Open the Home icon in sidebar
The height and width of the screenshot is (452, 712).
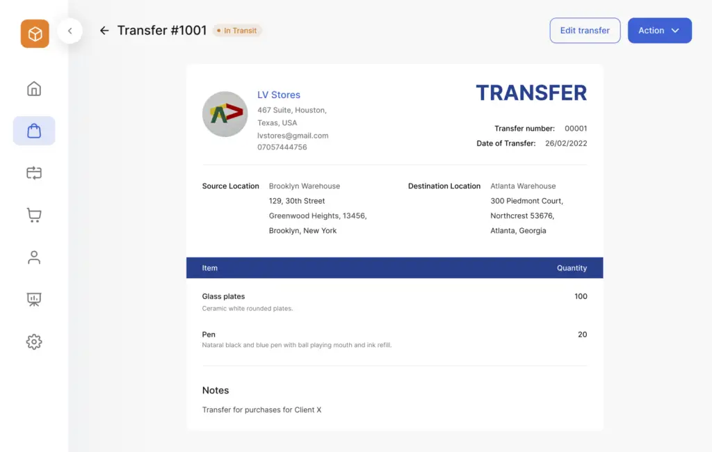click(x=34, y=89)
